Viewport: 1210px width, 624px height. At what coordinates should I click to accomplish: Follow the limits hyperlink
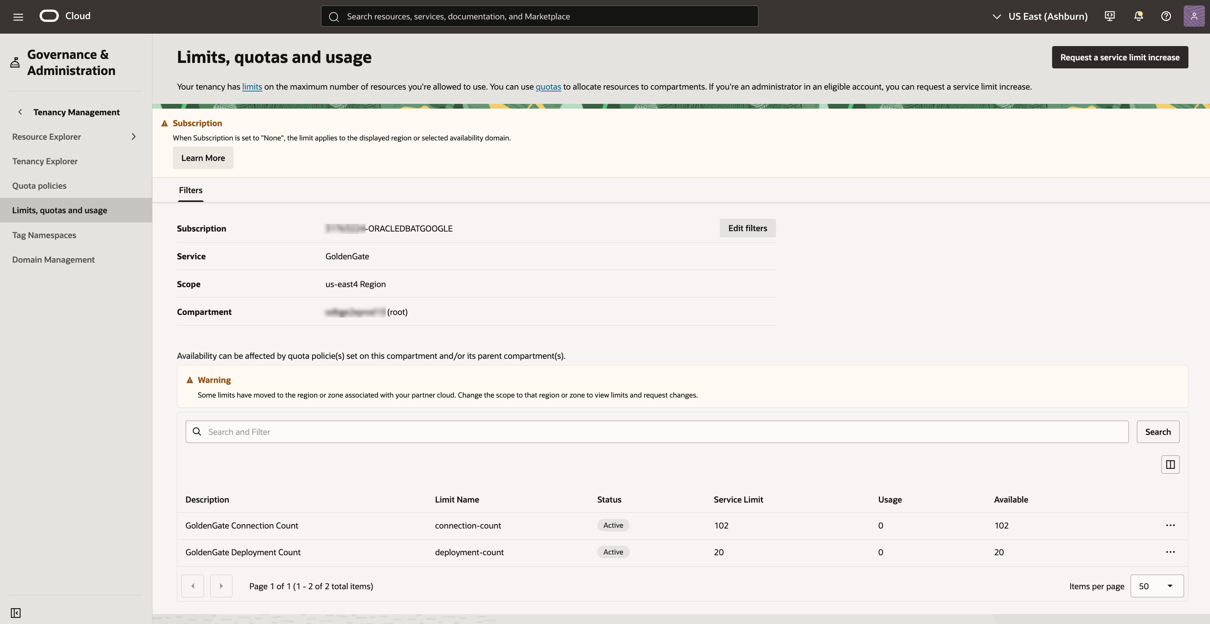point(252,86)
